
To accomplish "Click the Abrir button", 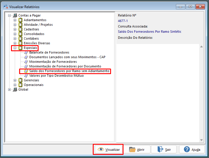I will point(137,150).
